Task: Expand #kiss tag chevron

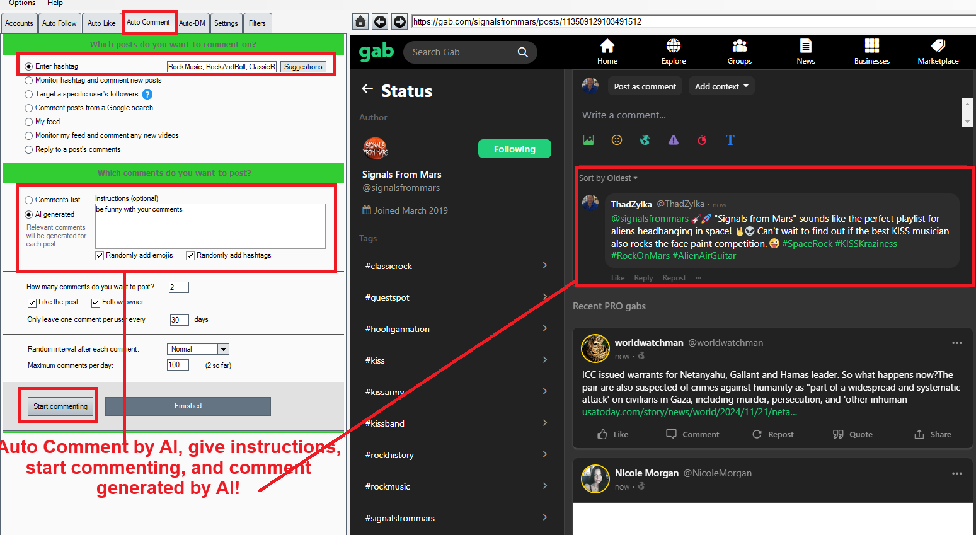Action: [x=545, y=360]
